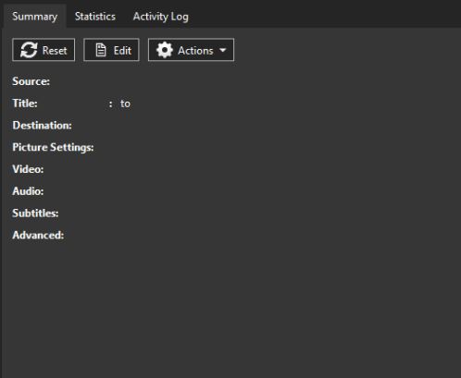Expand the Actions dropdown arrow
The height and width of the screenshot is (378, 461).
coord(222,50)
